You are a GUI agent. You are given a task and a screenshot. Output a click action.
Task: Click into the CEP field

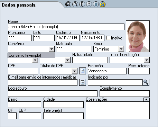[x=30, y=116]
